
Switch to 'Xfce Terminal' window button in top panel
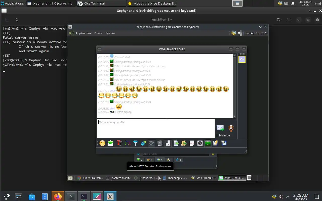point(101,3)
